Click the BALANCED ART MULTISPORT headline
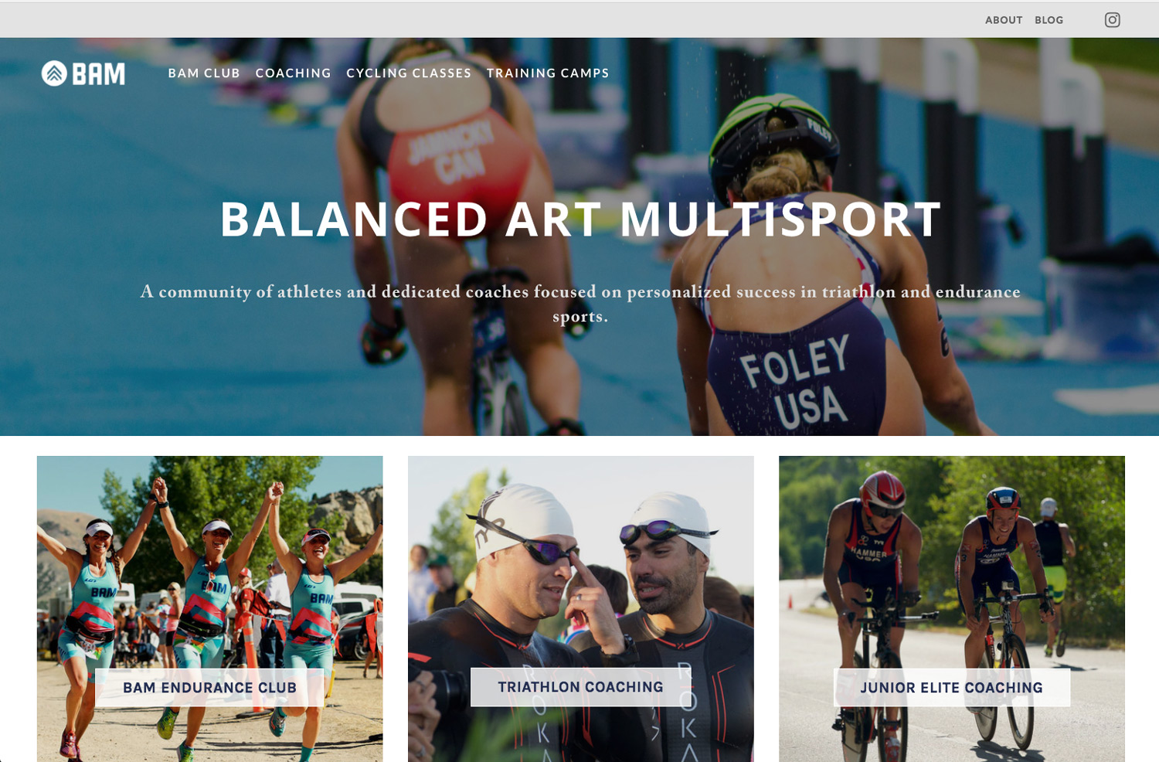Image resolution: width=1159 pixels, height=762 pixels. (580, 219)
